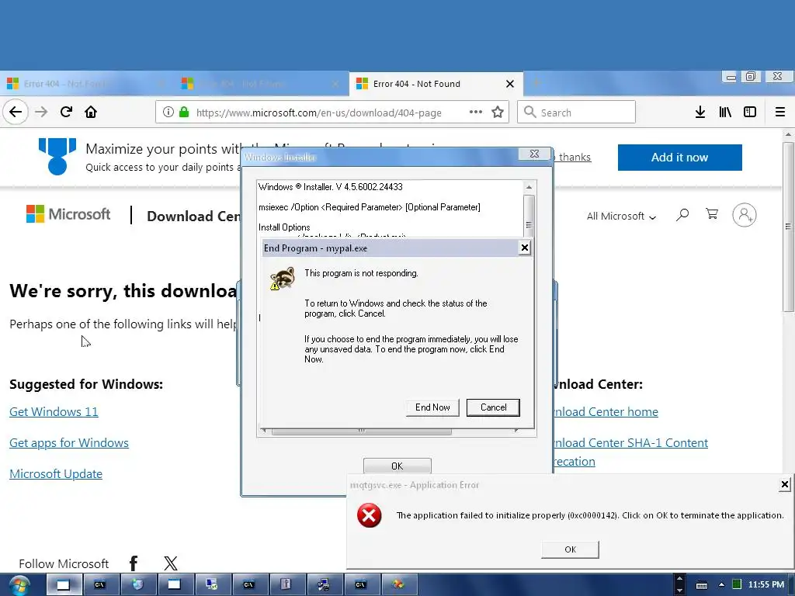The width and height of the screenshot is (795, 596).
Task: Click the thanks link in rewards banner
Action: tap(575, 157)
